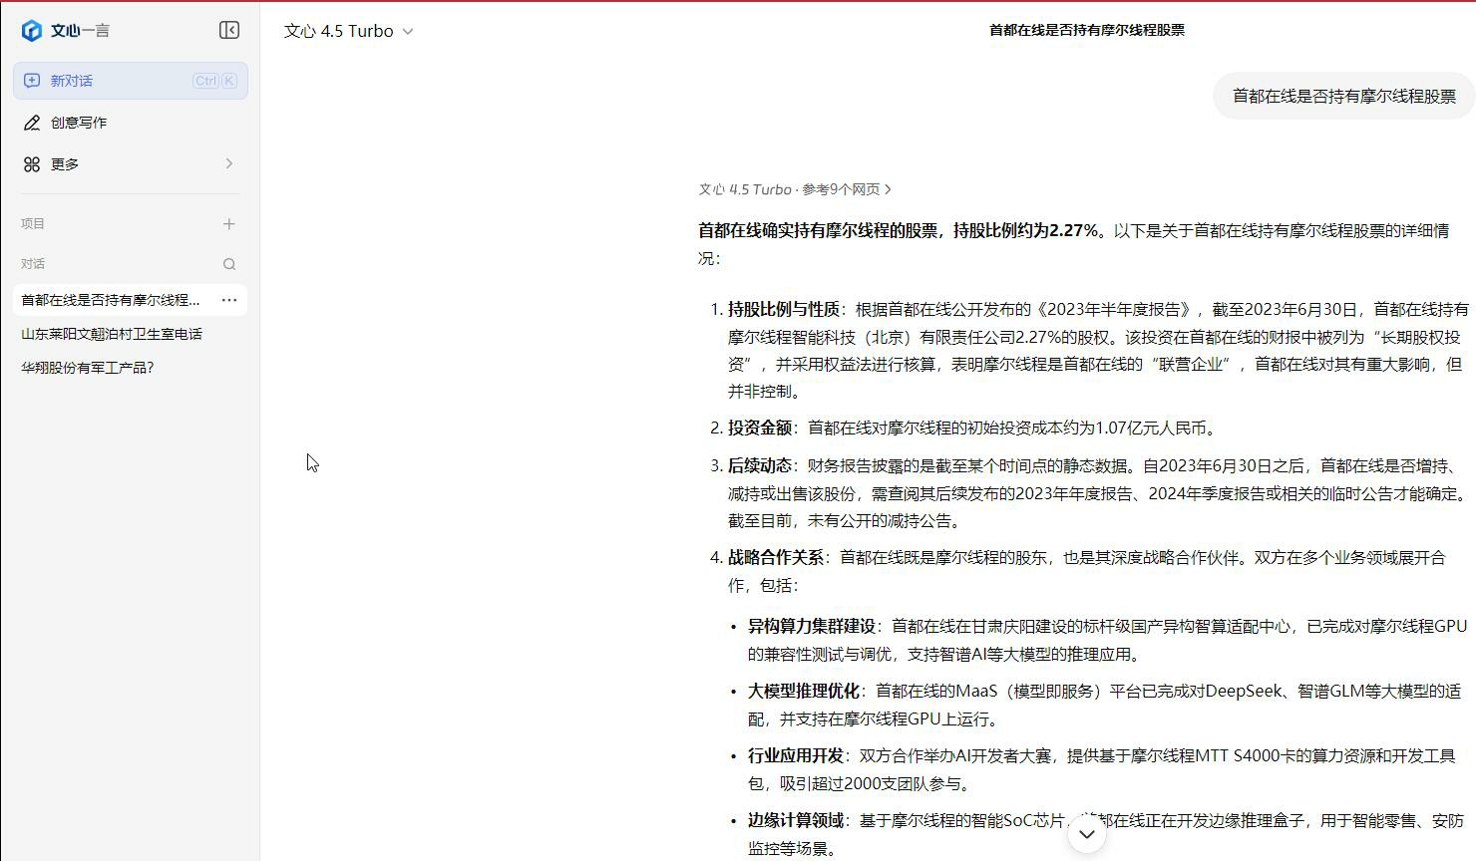The image size is (1476, 861).
Task: Collapse the sidebar with the panel toggle icon
Action: click(229, 30)
